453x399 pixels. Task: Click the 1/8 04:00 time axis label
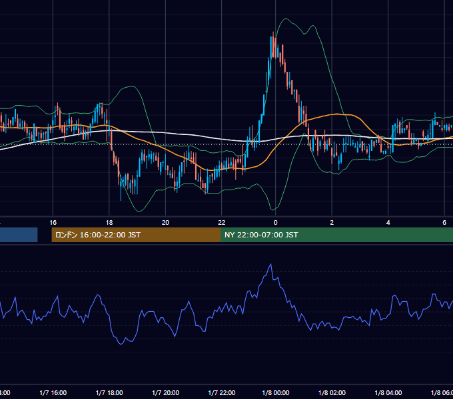pos(388,392)
